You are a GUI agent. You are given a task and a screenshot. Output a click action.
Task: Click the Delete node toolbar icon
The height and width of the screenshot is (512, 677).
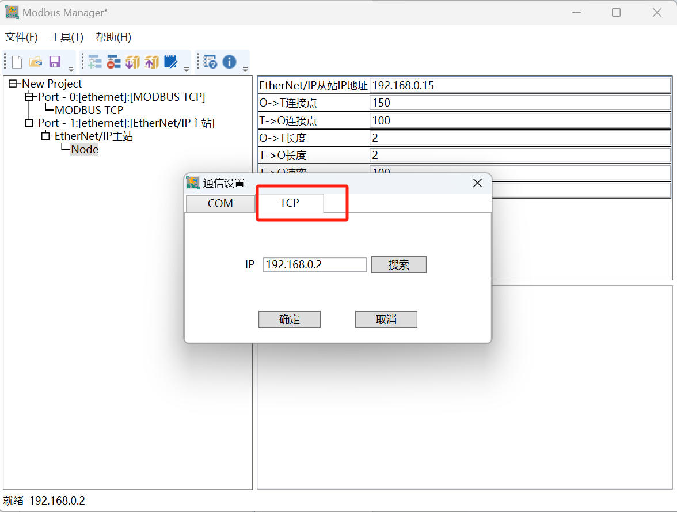click(x=113, y=62)
